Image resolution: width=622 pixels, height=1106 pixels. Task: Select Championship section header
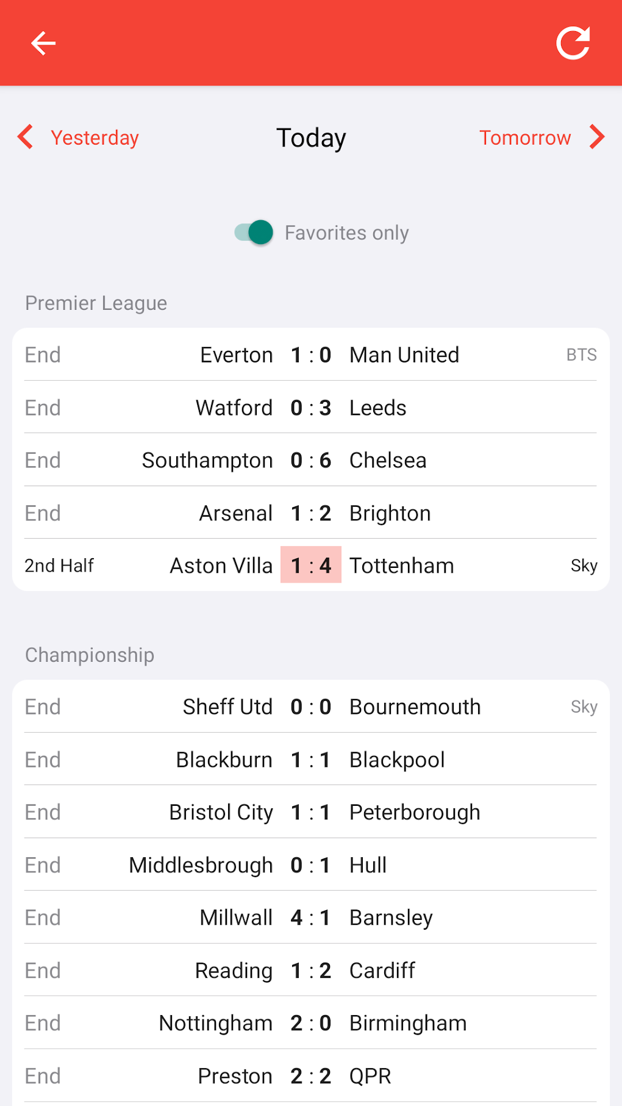[x=90, y=655]
